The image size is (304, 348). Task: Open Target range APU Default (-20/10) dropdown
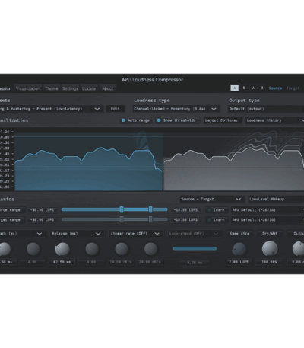[268, 220]
